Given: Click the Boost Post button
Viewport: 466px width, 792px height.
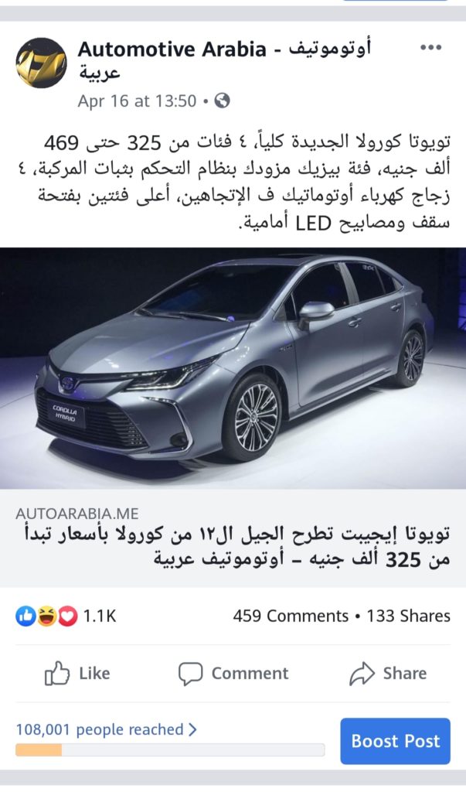Looking at the screenshot, I should (x=396, y=741).
